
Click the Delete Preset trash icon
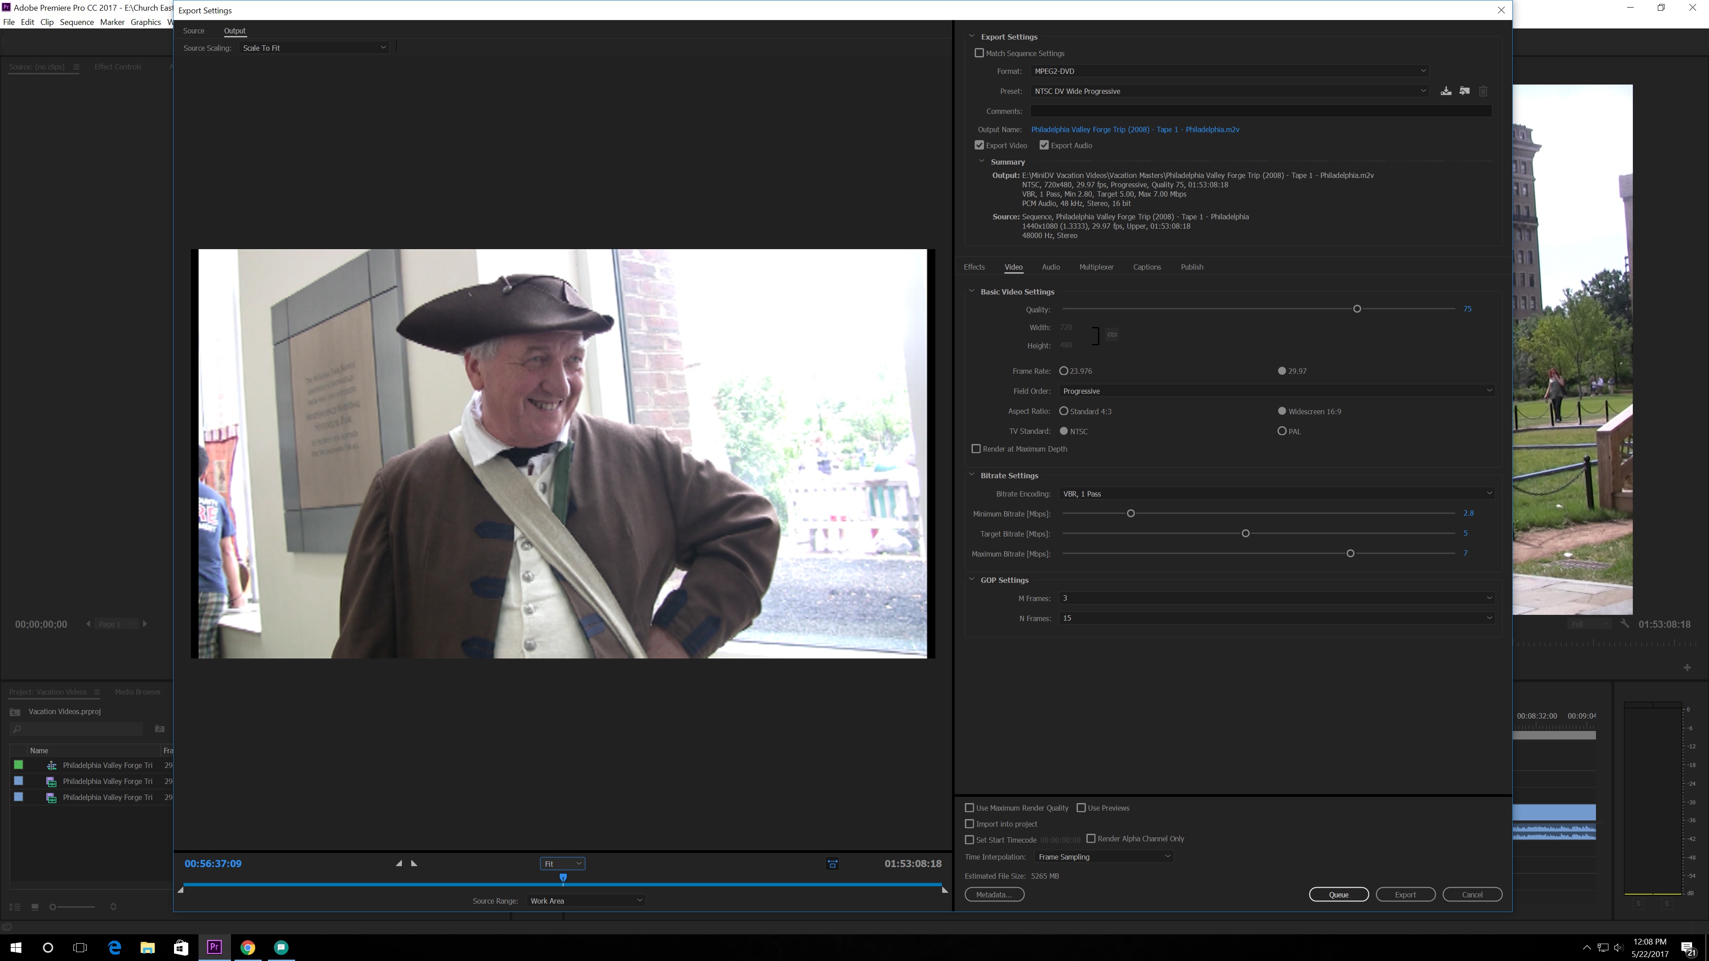point(1483,91)
